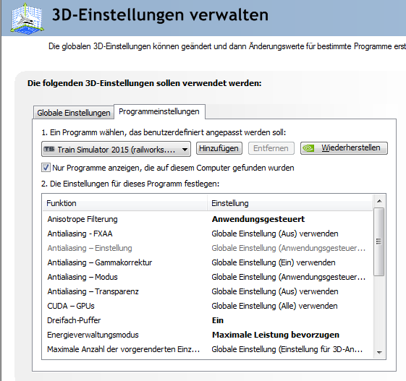Click the settings list scrollbar thumb

[x=379, y=241]
